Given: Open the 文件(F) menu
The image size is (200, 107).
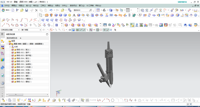Looking at the screenshot, I should click(x=7, y=6).
